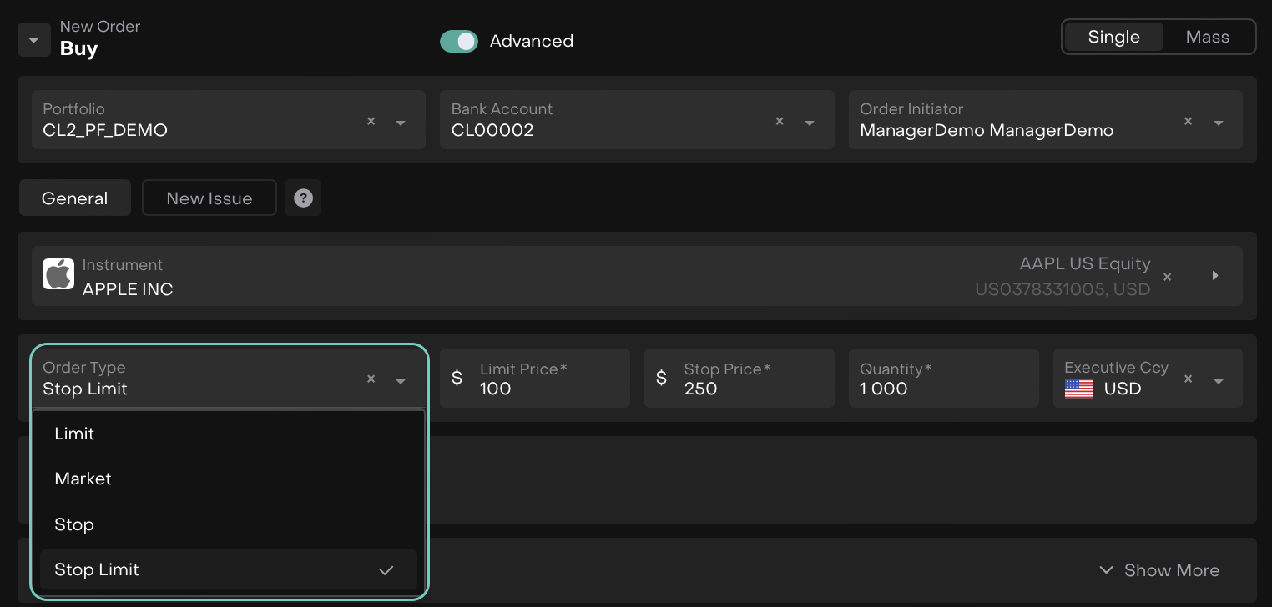The height and width of the screenshot is (607, 1272).
Task: Open the New Issue tab
Action: coord(209,198)
